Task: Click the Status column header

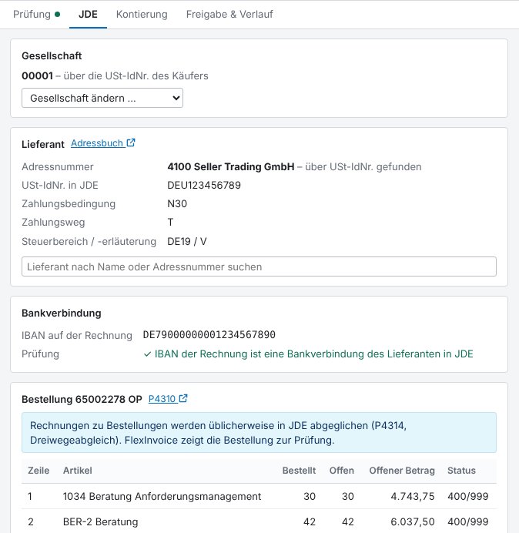Action: pyautogui.click(x=461, y=471)
